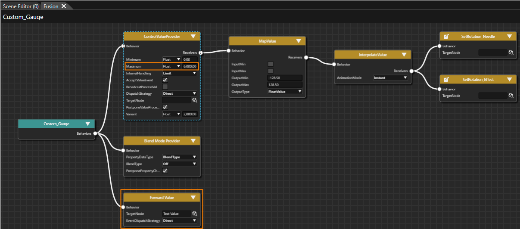Collapse the SetRotation_Needle node arrow
Viewport: 520px width, 229px height.
[510, 37]
